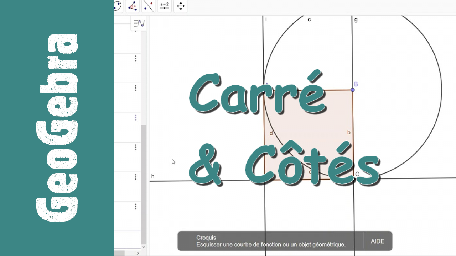Click point B on the square
456x256 pixels.
[x=353, y=90]
